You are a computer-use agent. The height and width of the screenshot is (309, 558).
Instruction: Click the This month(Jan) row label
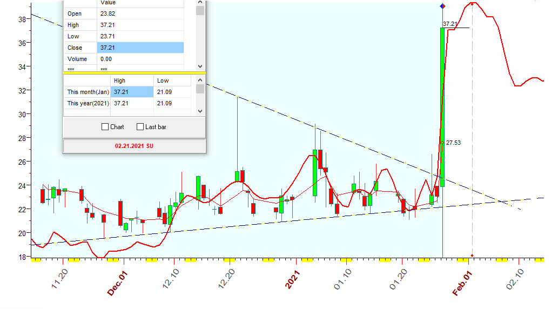click(87, 92)
